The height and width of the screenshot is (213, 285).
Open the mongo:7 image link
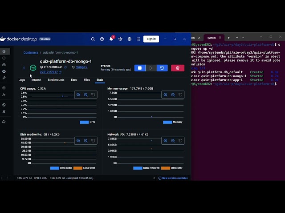click(81, 67)
